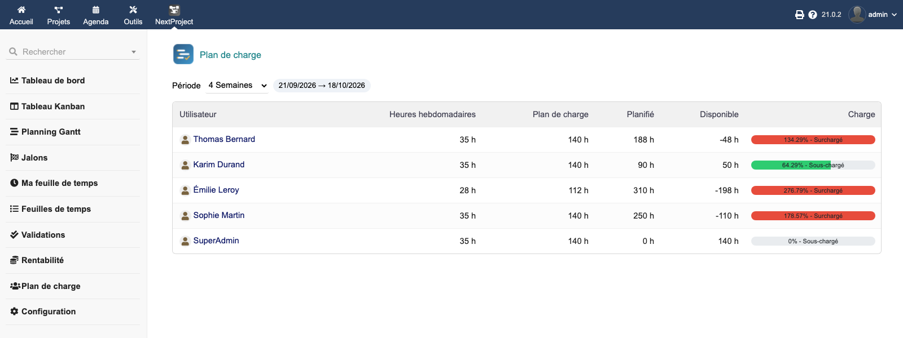Open the Agenda calendar icon
Viewport: 903px width, 338px height.
[96, 10]
